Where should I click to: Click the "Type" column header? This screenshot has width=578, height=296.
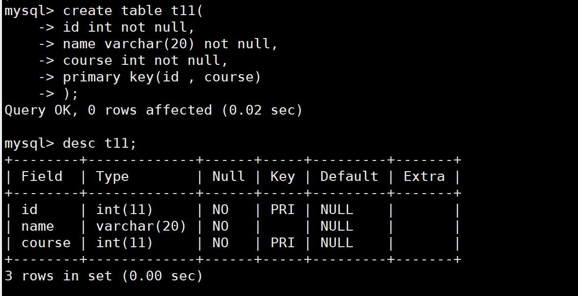click(x=112, y=176)
